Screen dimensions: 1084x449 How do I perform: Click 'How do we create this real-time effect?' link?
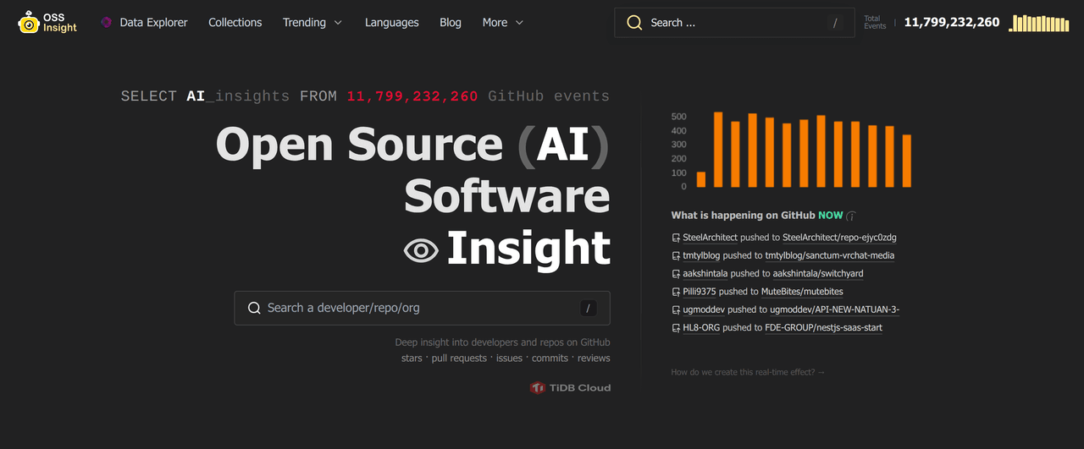point(748,372)
